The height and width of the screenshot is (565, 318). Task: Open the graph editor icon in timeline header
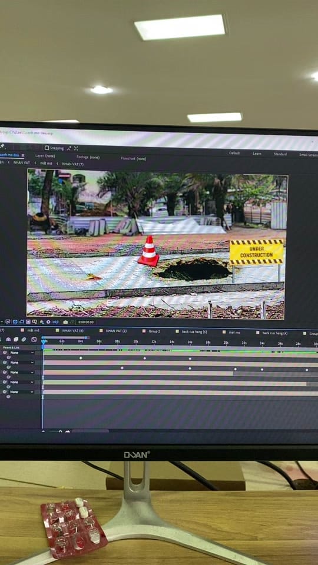(x=34, y=340)
